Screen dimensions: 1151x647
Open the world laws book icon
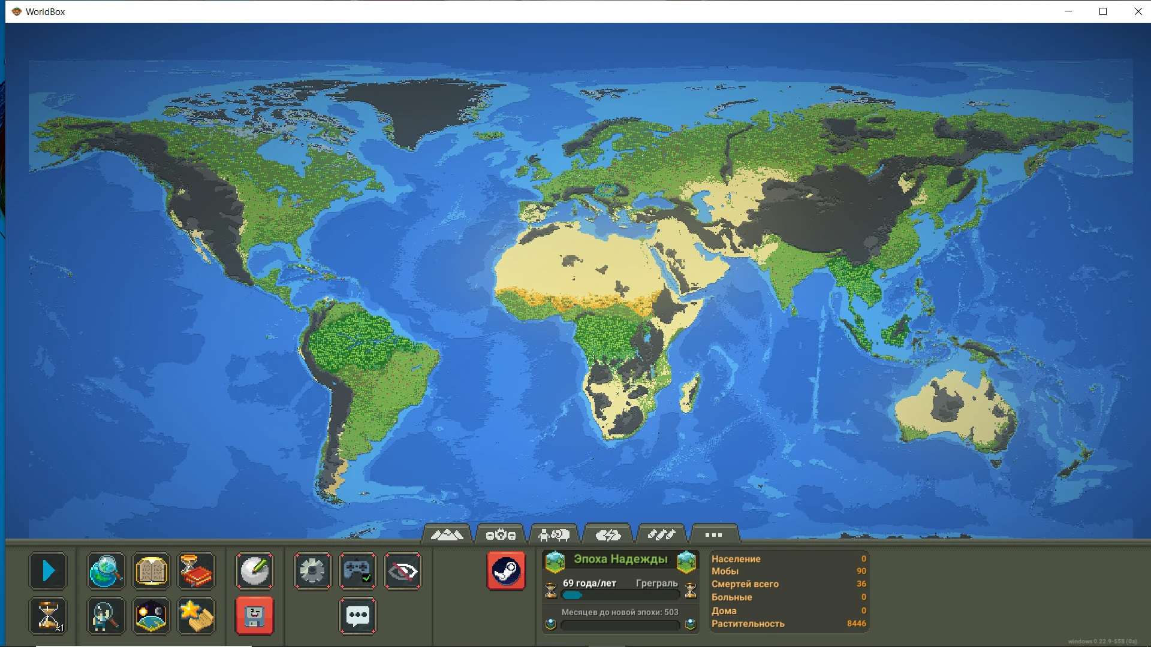click(151, 571)
